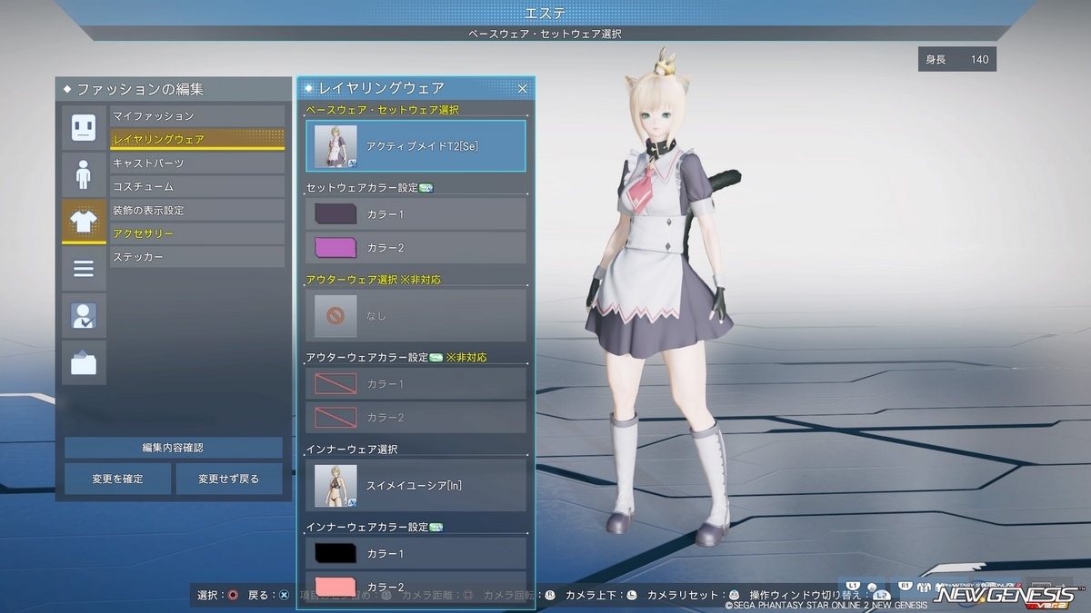
Task: Click the カメラリセット hint icon
Action: tap(734, 595)
